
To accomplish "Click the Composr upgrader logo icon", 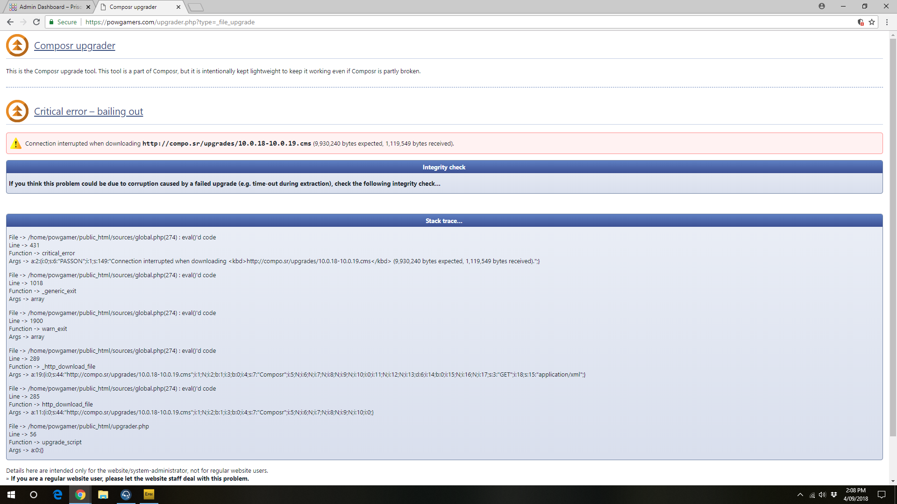I will pos(17,45).
